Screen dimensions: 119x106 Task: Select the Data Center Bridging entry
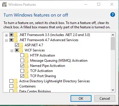tap(35, 91)
